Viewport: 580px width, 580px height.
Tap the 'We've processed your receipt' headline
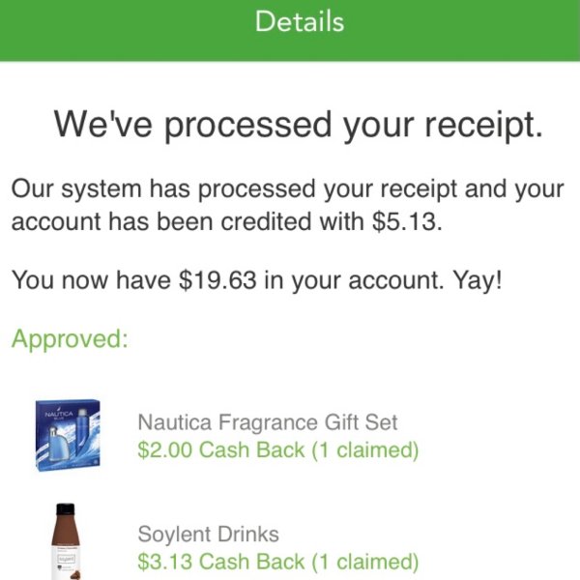(x=299, y=126)
